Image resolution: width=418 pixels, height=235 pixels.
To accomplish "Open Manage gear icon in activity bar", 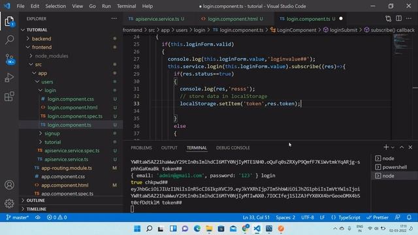I will tap(9, 203).
